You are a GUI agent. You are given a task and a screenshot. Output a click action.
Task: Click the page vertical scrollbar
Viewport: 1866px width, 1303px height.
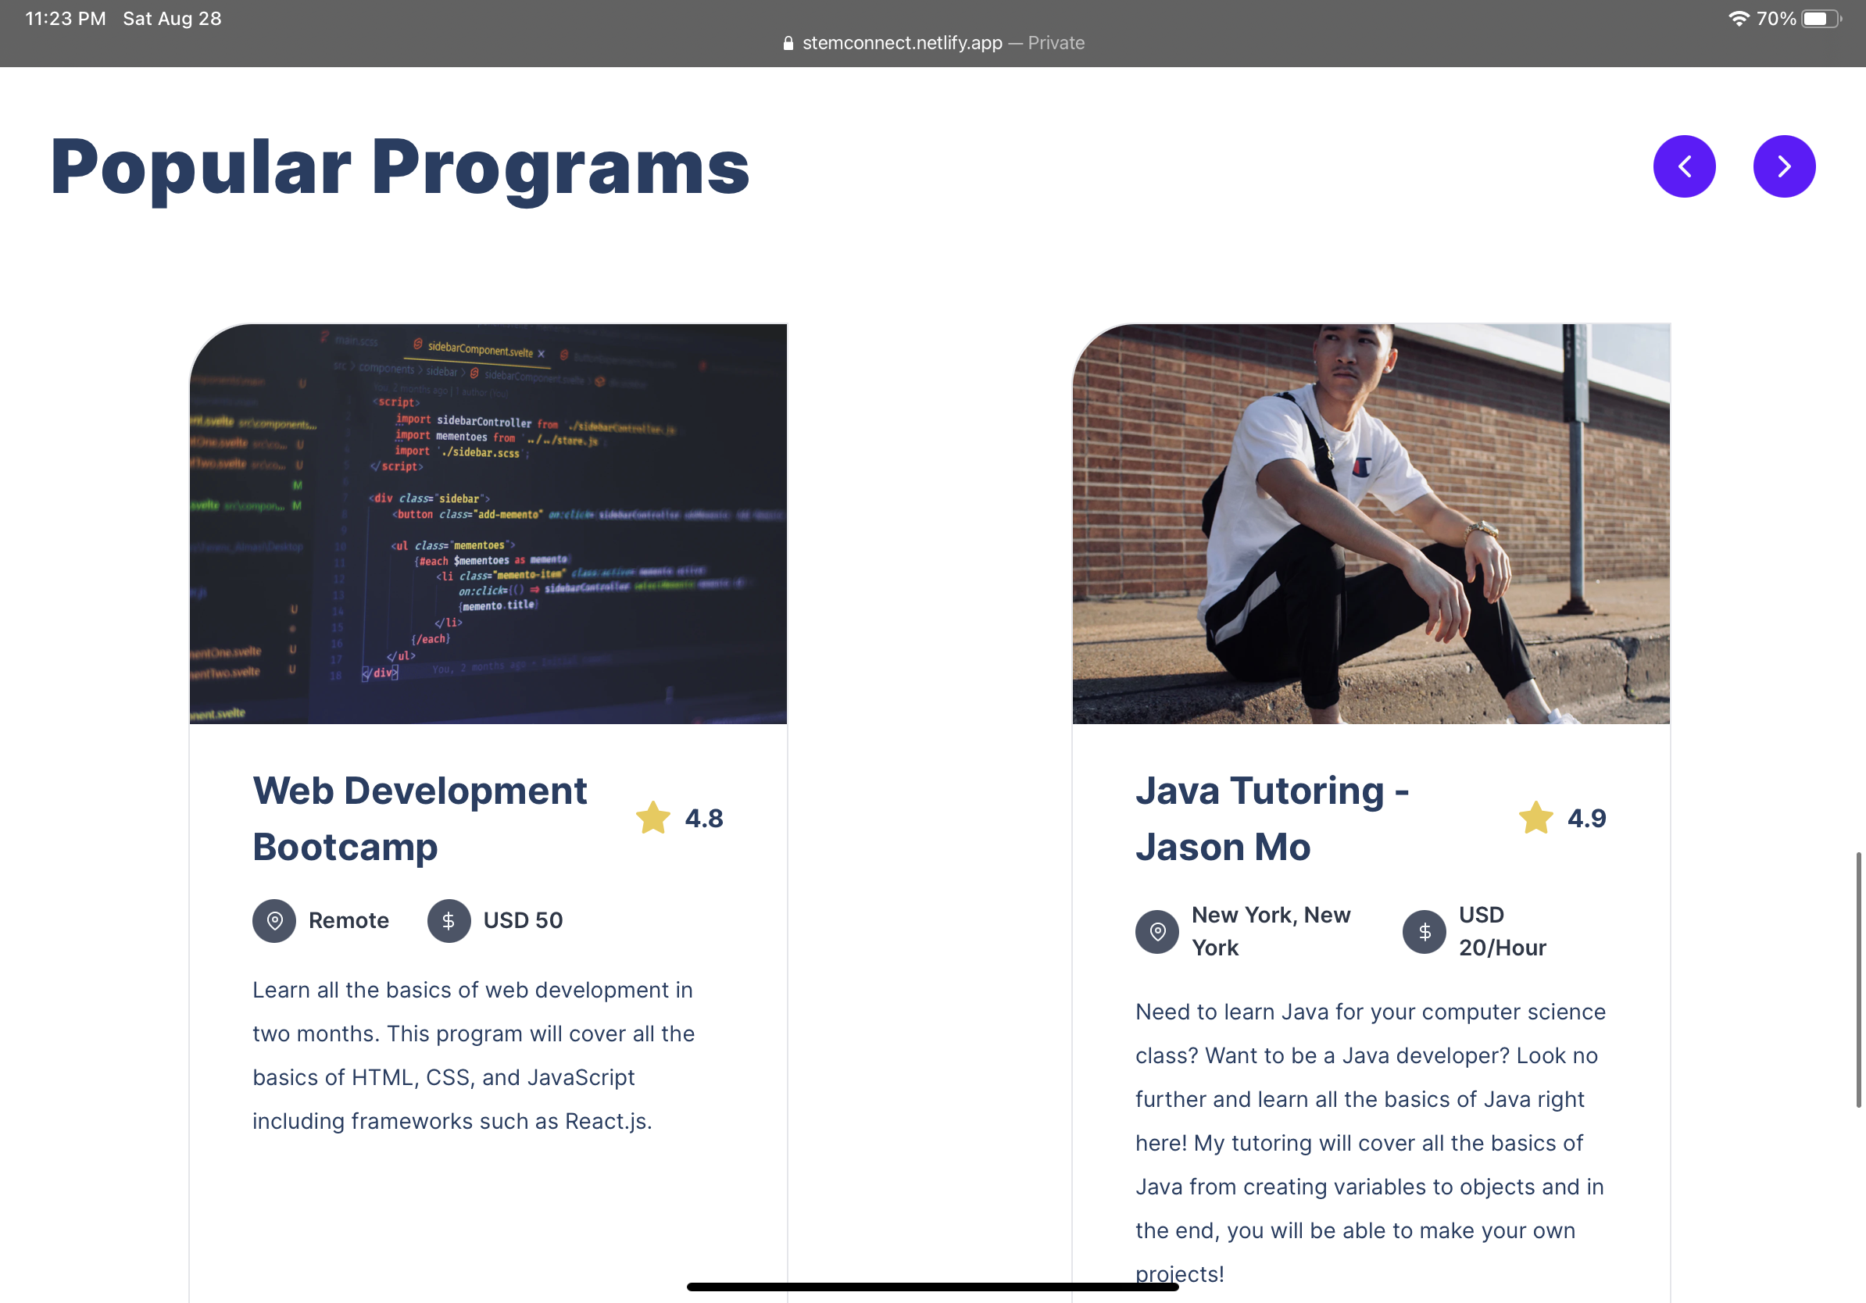point(1858,979)
